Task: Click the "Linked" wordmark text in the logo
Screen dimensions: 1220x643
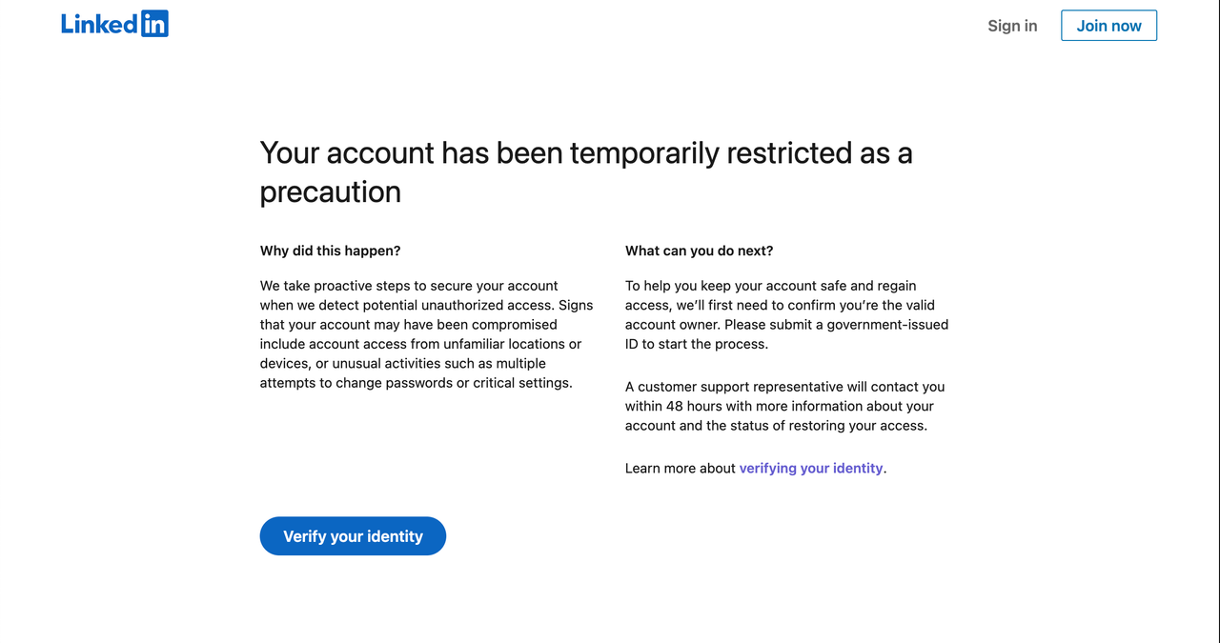Action: coord(99,24)
